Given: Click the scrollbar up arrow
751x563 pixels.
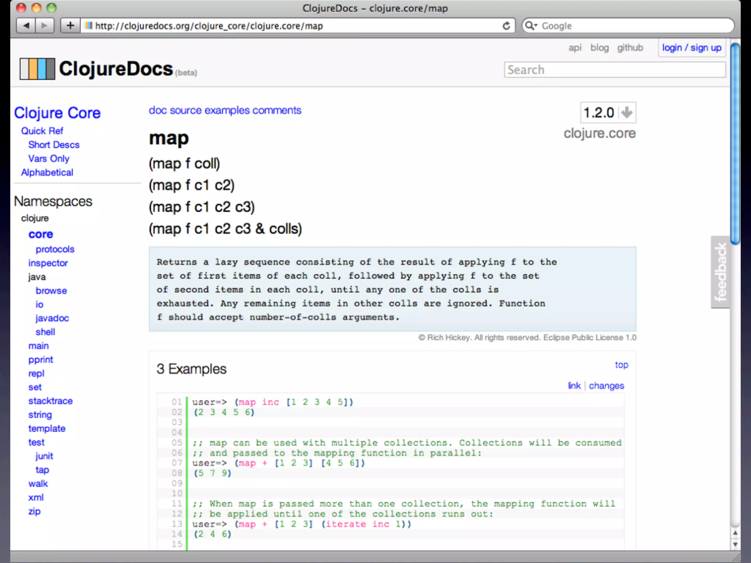Looking at the screenshot, I should [735, 533].
